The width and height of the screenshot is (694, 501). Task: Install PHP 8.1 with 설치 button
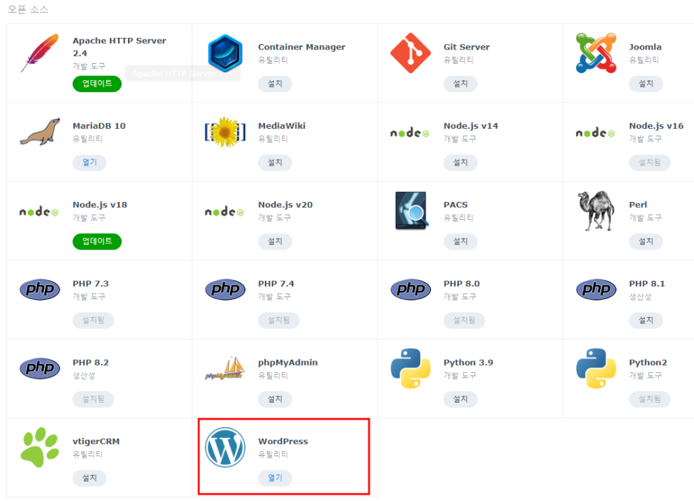click(646, 320)
